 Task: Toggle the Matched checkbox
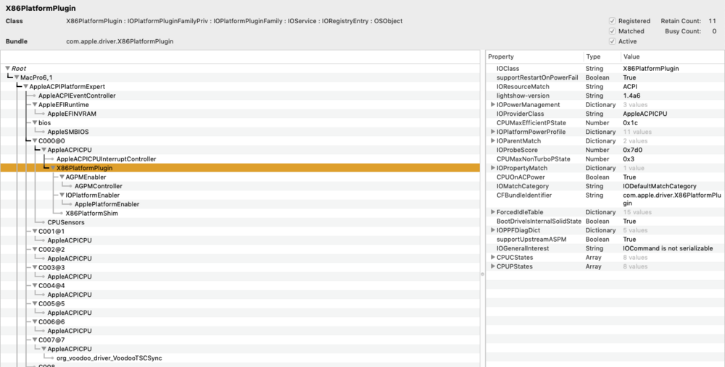click(x=613, y=31)
